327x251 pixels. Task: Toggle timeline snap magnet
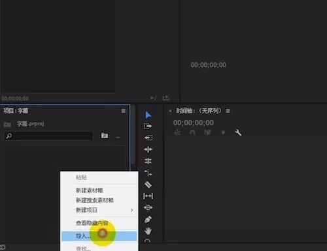pyautogui.click(x=192, y=132)
